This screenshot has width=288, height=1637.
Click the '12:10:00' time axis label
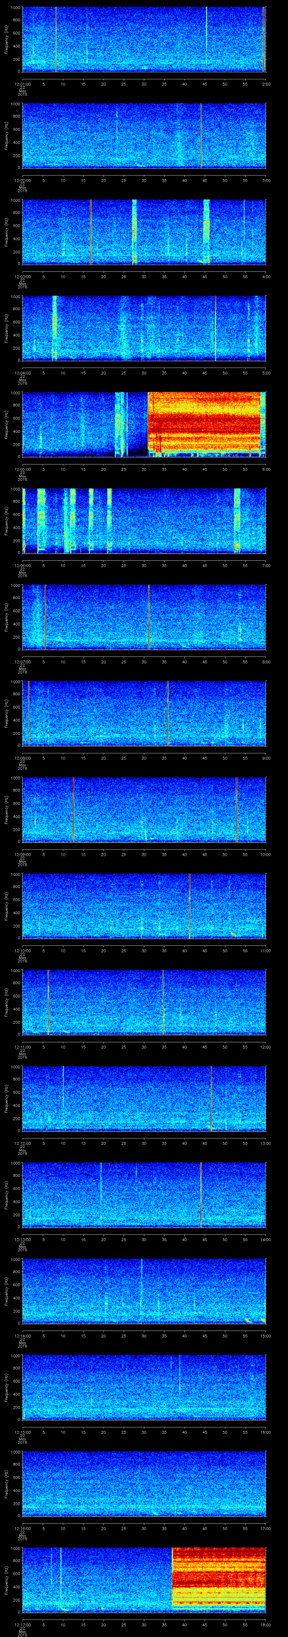(x=22, y=951)
